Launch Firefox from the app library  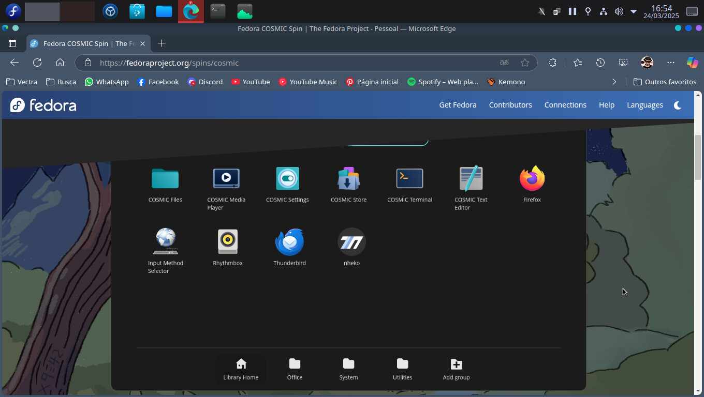pyautogui.click(x=532, y=179)
